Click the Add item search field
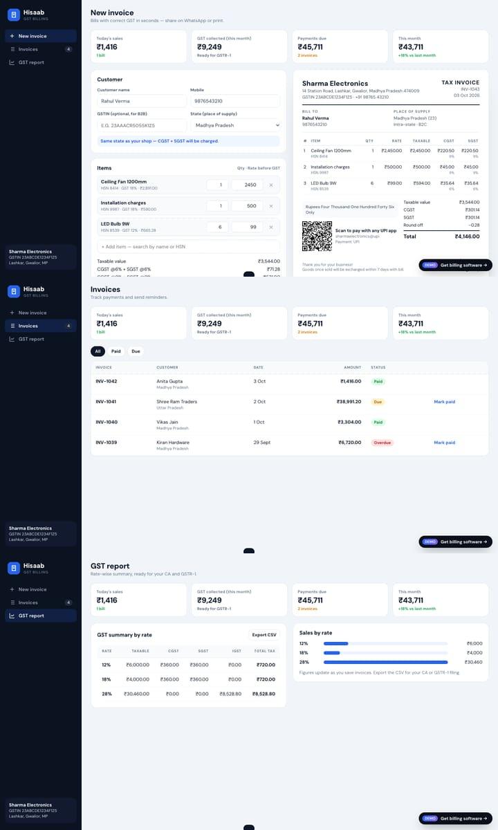The image size is (498, 830). [x=188, y=246]
